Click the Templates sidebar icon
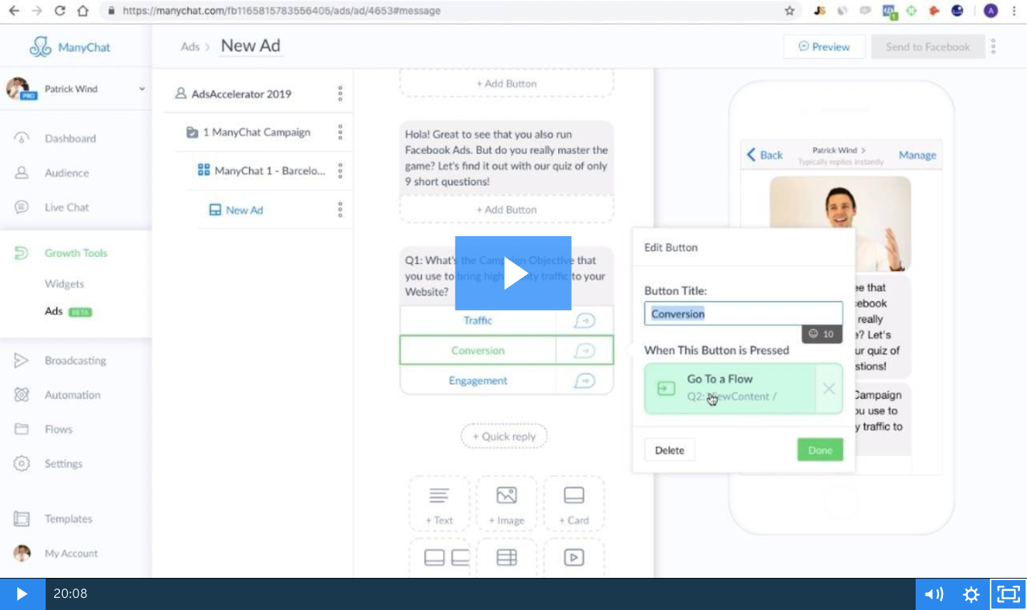Viewport: 1027px width, 610px height. (21, 519)
